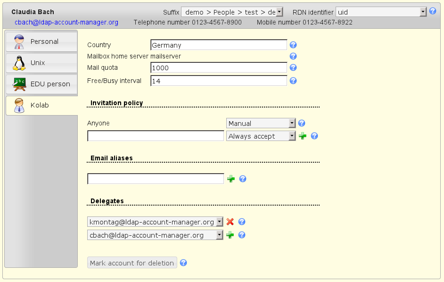Click help icon beside Mail quota field
This screenshot has height=282, width=444.
[293, 68]
